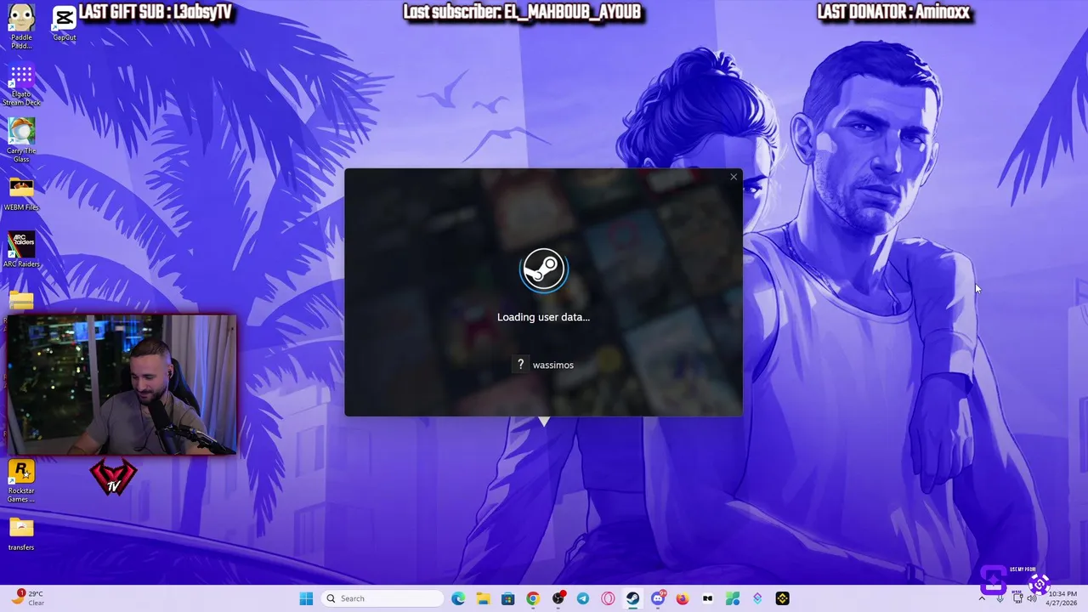Screen dimensions: 1088x612
Task: Open the Carry The Glass shortcut
Action: pyautogui.click(x=21, y=140)
